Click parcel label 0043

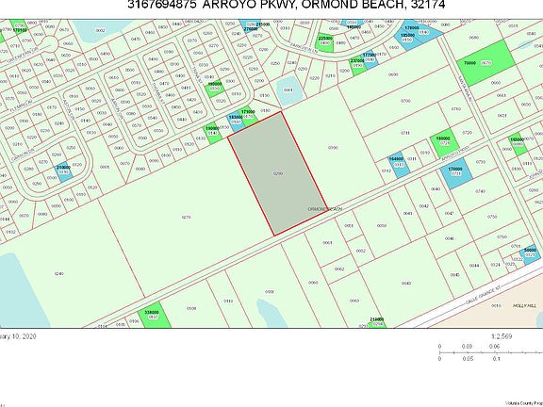click(x=406, y=284)
